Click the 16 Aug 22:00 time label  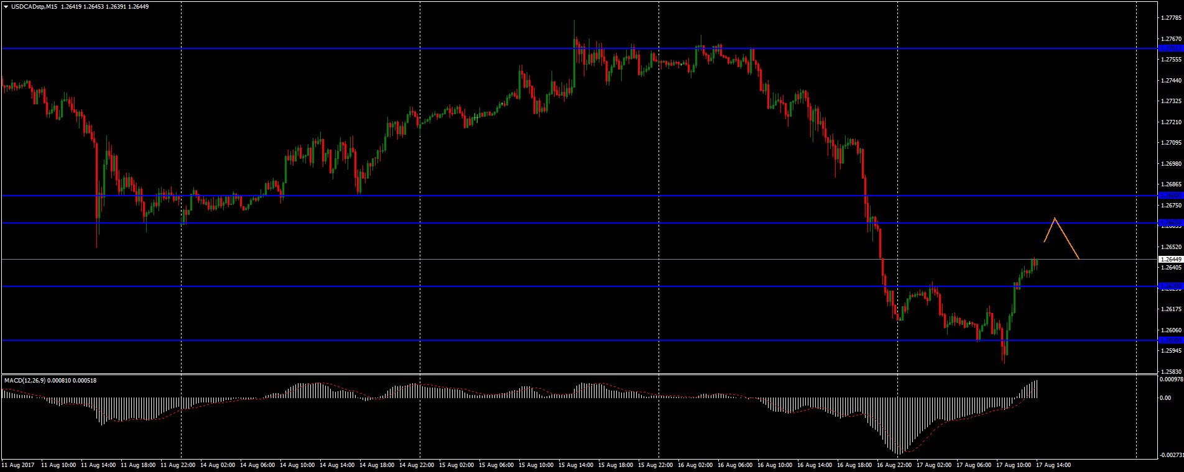[x=895, y=464]
